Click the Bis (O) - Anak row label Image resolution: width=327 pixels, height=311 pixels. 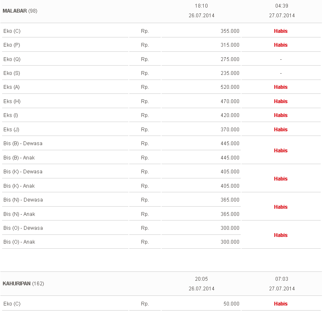(x=19, y=242)
